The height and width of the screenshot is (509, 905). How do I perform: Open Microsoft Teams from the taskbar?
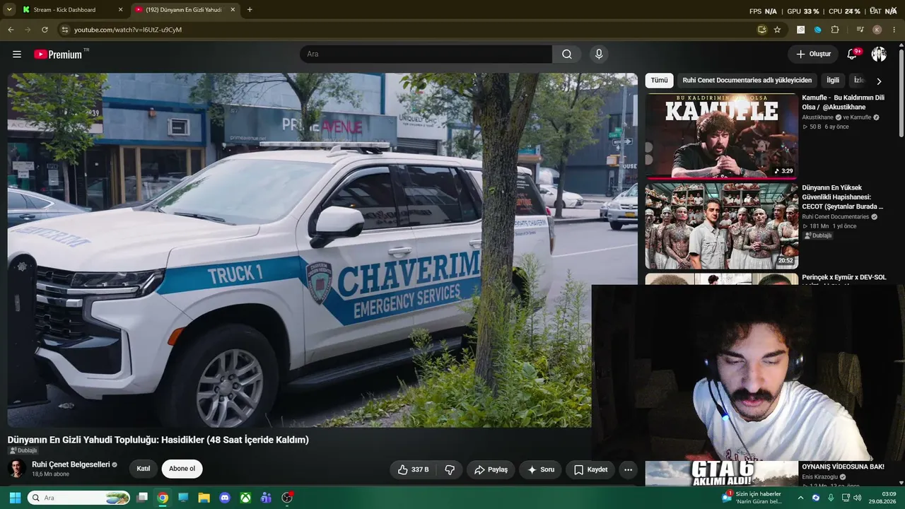pos(266,498)
